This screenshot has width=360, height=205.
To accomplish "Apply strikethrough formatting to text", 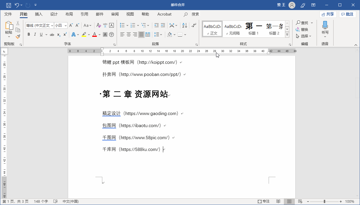I will [52, 35].
